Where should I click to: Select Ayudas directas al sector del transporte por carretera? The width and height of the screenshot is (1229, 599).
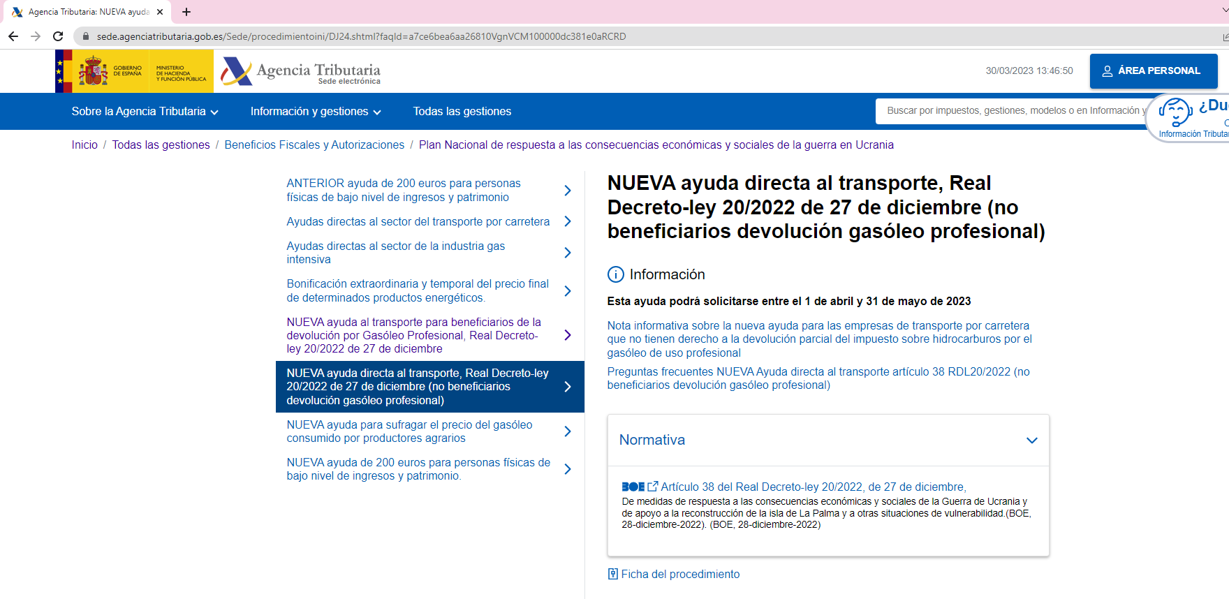[418, 221]
